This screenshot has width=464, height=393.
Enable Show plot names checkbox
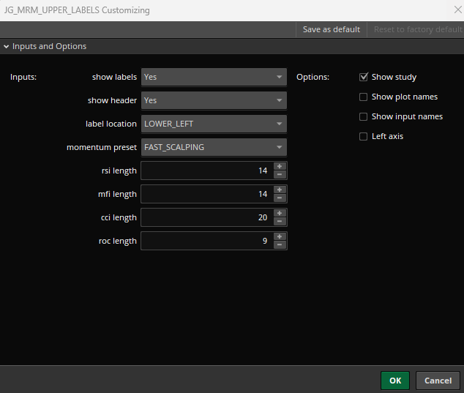364,97
